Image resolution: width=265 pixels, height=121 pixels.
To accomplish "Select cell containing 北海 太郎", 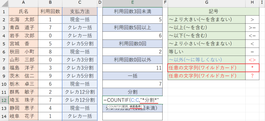I will click(x=24, y=20).
